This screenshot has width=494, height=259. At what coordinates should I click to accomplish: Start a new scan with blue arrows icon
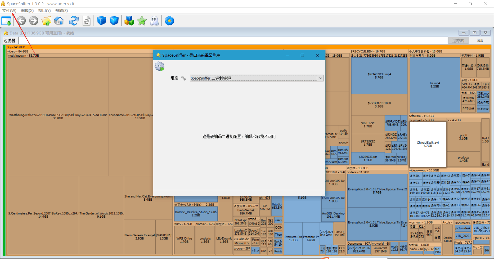point(74,21)
